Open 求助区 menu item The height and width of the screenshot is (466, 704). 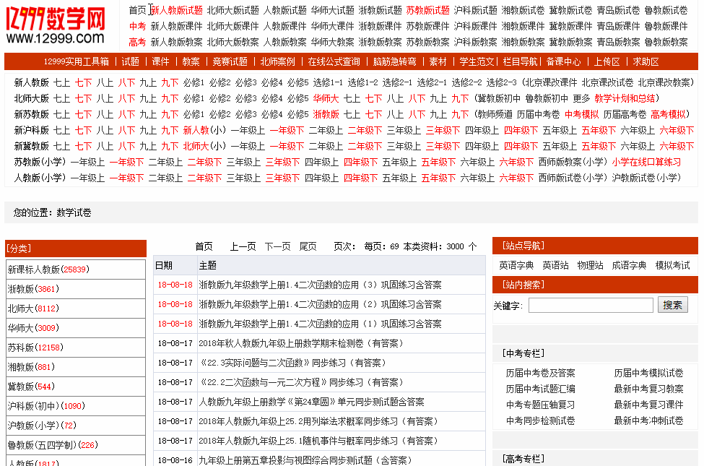click(x=646, y=61)
